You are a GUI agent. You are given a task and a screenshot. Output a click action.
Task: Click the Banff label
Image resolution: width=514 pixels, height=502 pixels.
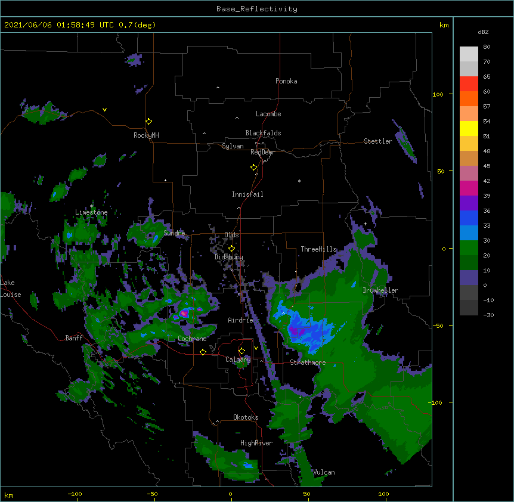[74, 338]
